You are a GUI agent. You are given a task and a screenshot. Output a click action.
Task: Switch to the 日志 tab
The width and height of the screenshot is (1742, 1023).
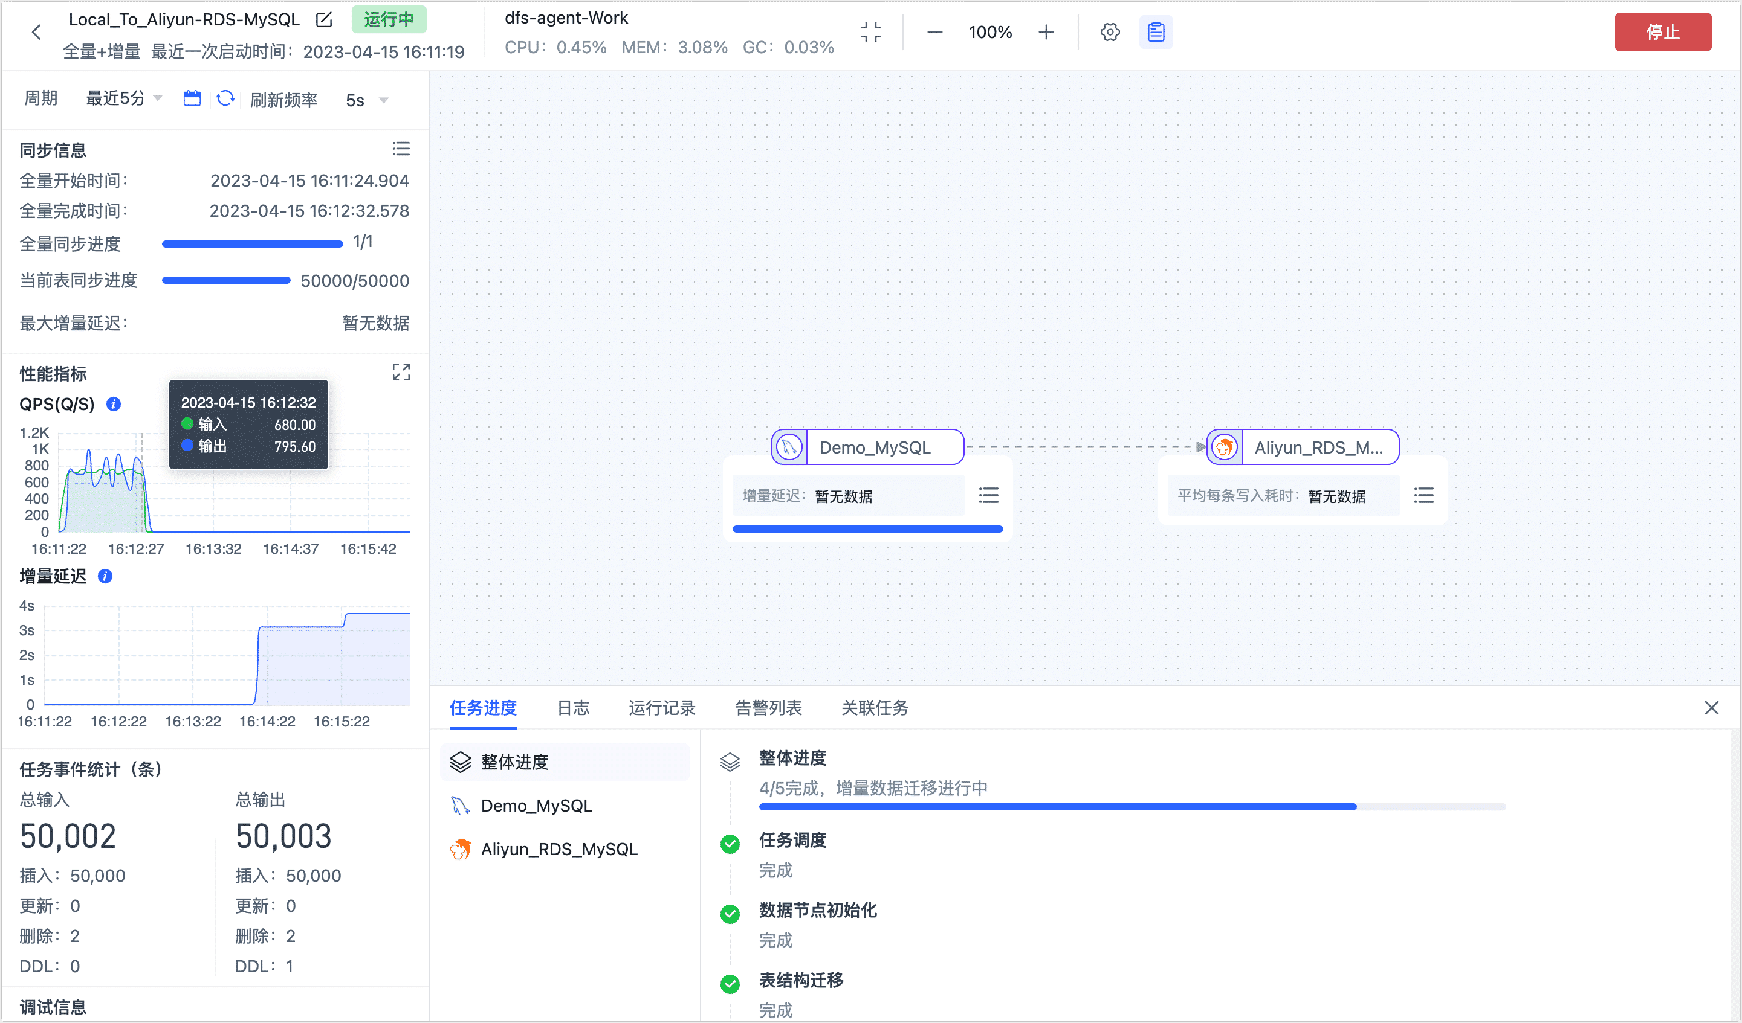click(x=573, y=708)
